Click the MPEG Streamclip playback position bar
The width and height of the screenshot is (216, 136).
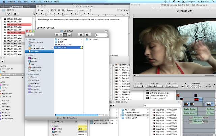click(178, 75)
